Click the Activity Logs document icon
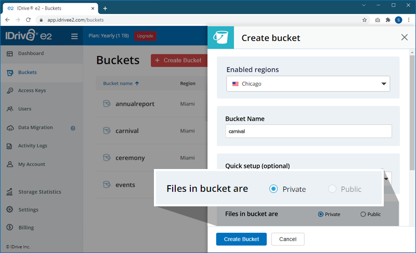 point(9,146)
